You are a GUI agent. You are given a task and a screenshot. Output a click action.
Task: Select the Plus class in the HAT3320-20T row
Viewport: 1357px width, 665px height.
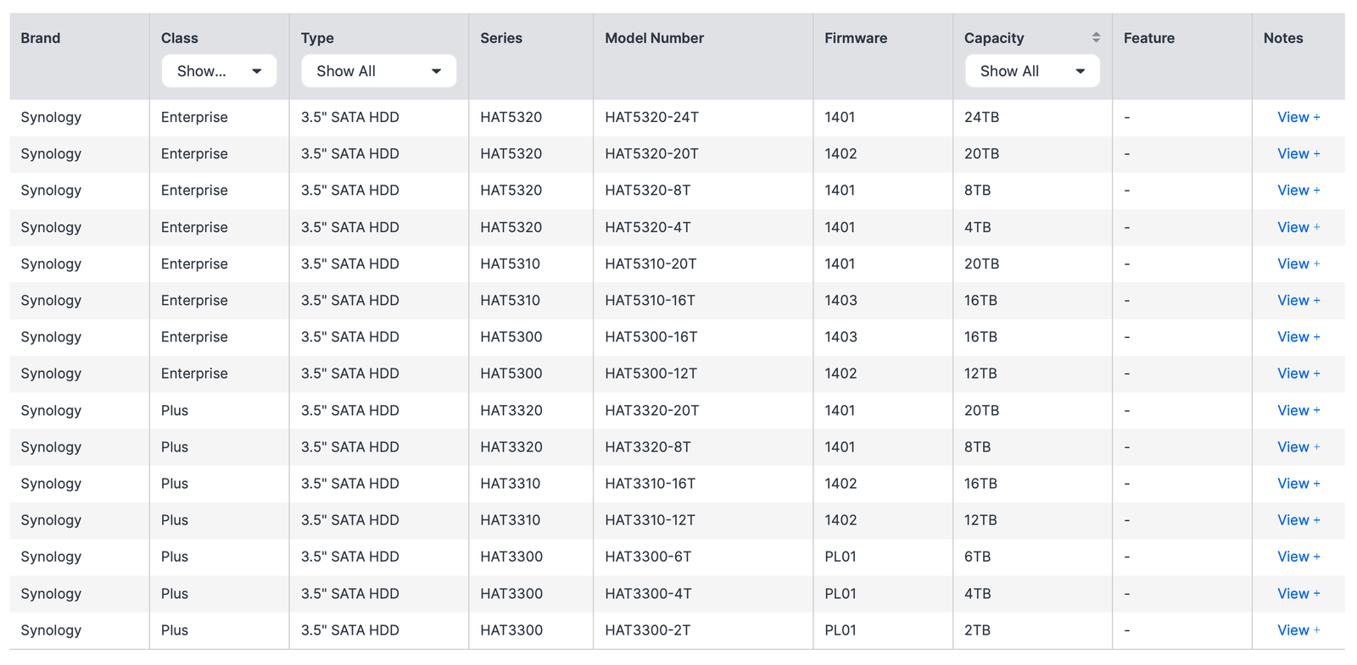point(175,410)
